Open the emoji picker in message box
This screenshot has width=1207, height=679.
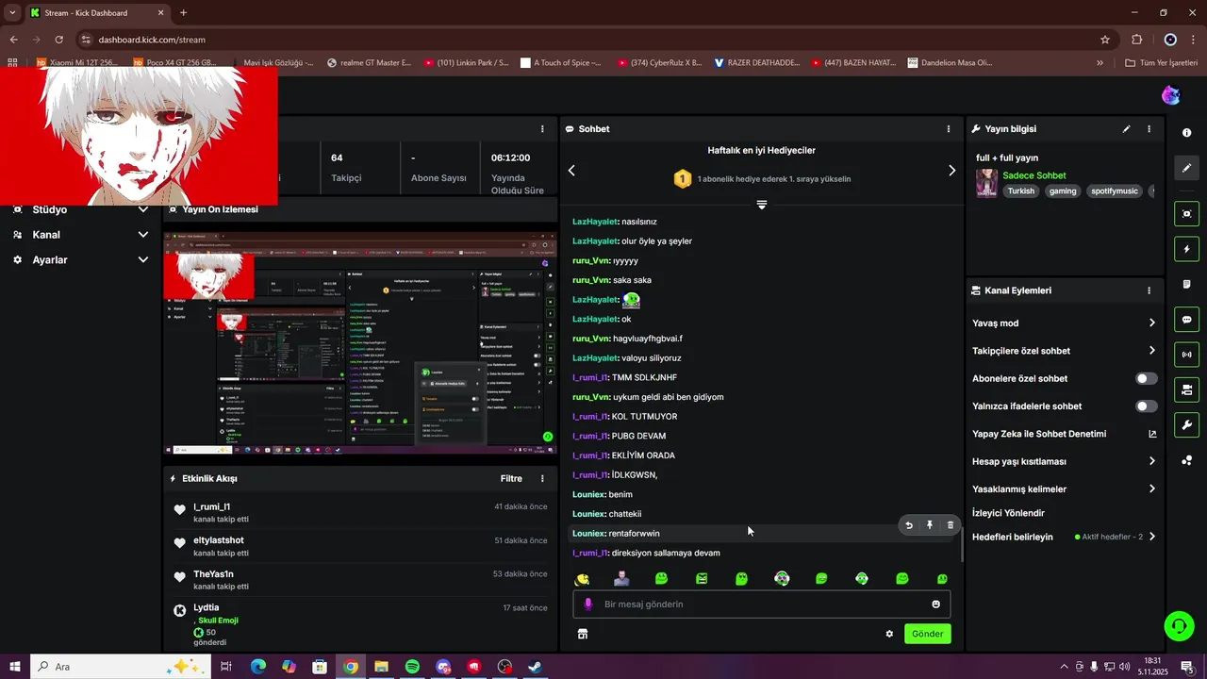pyautogui.click(x=935, y=604)
